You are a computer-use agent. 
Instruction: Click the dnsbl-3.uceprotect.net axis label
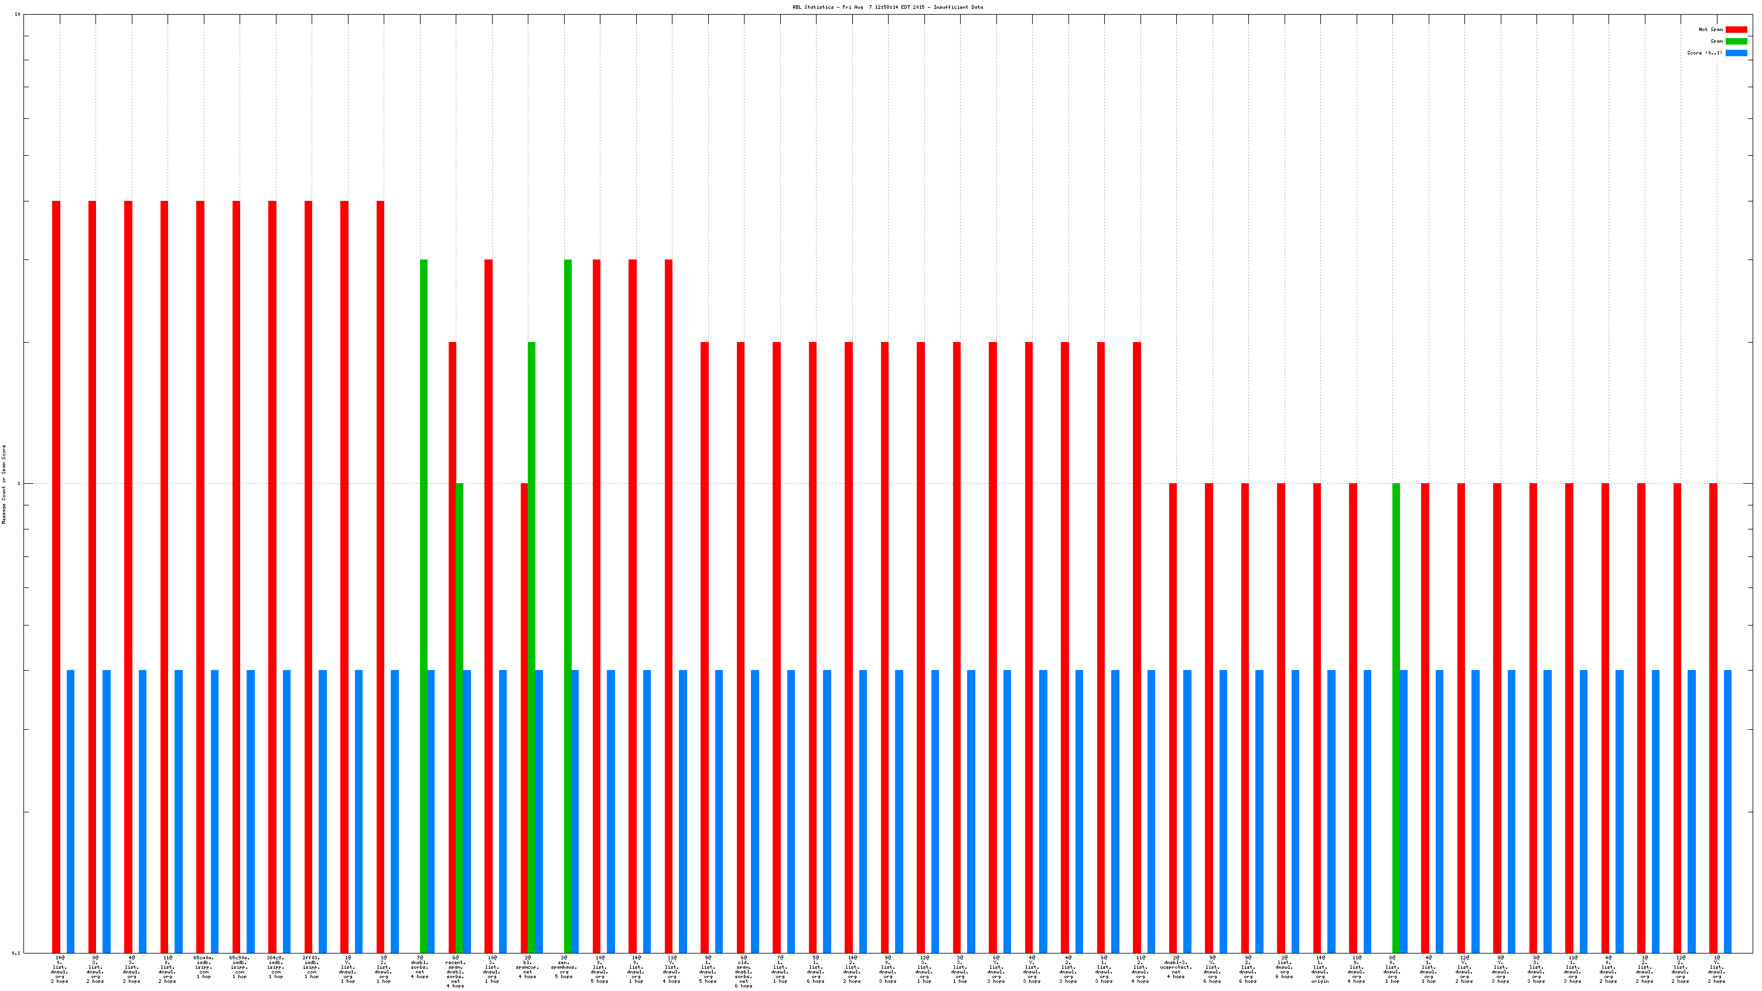click(1176, 967)
